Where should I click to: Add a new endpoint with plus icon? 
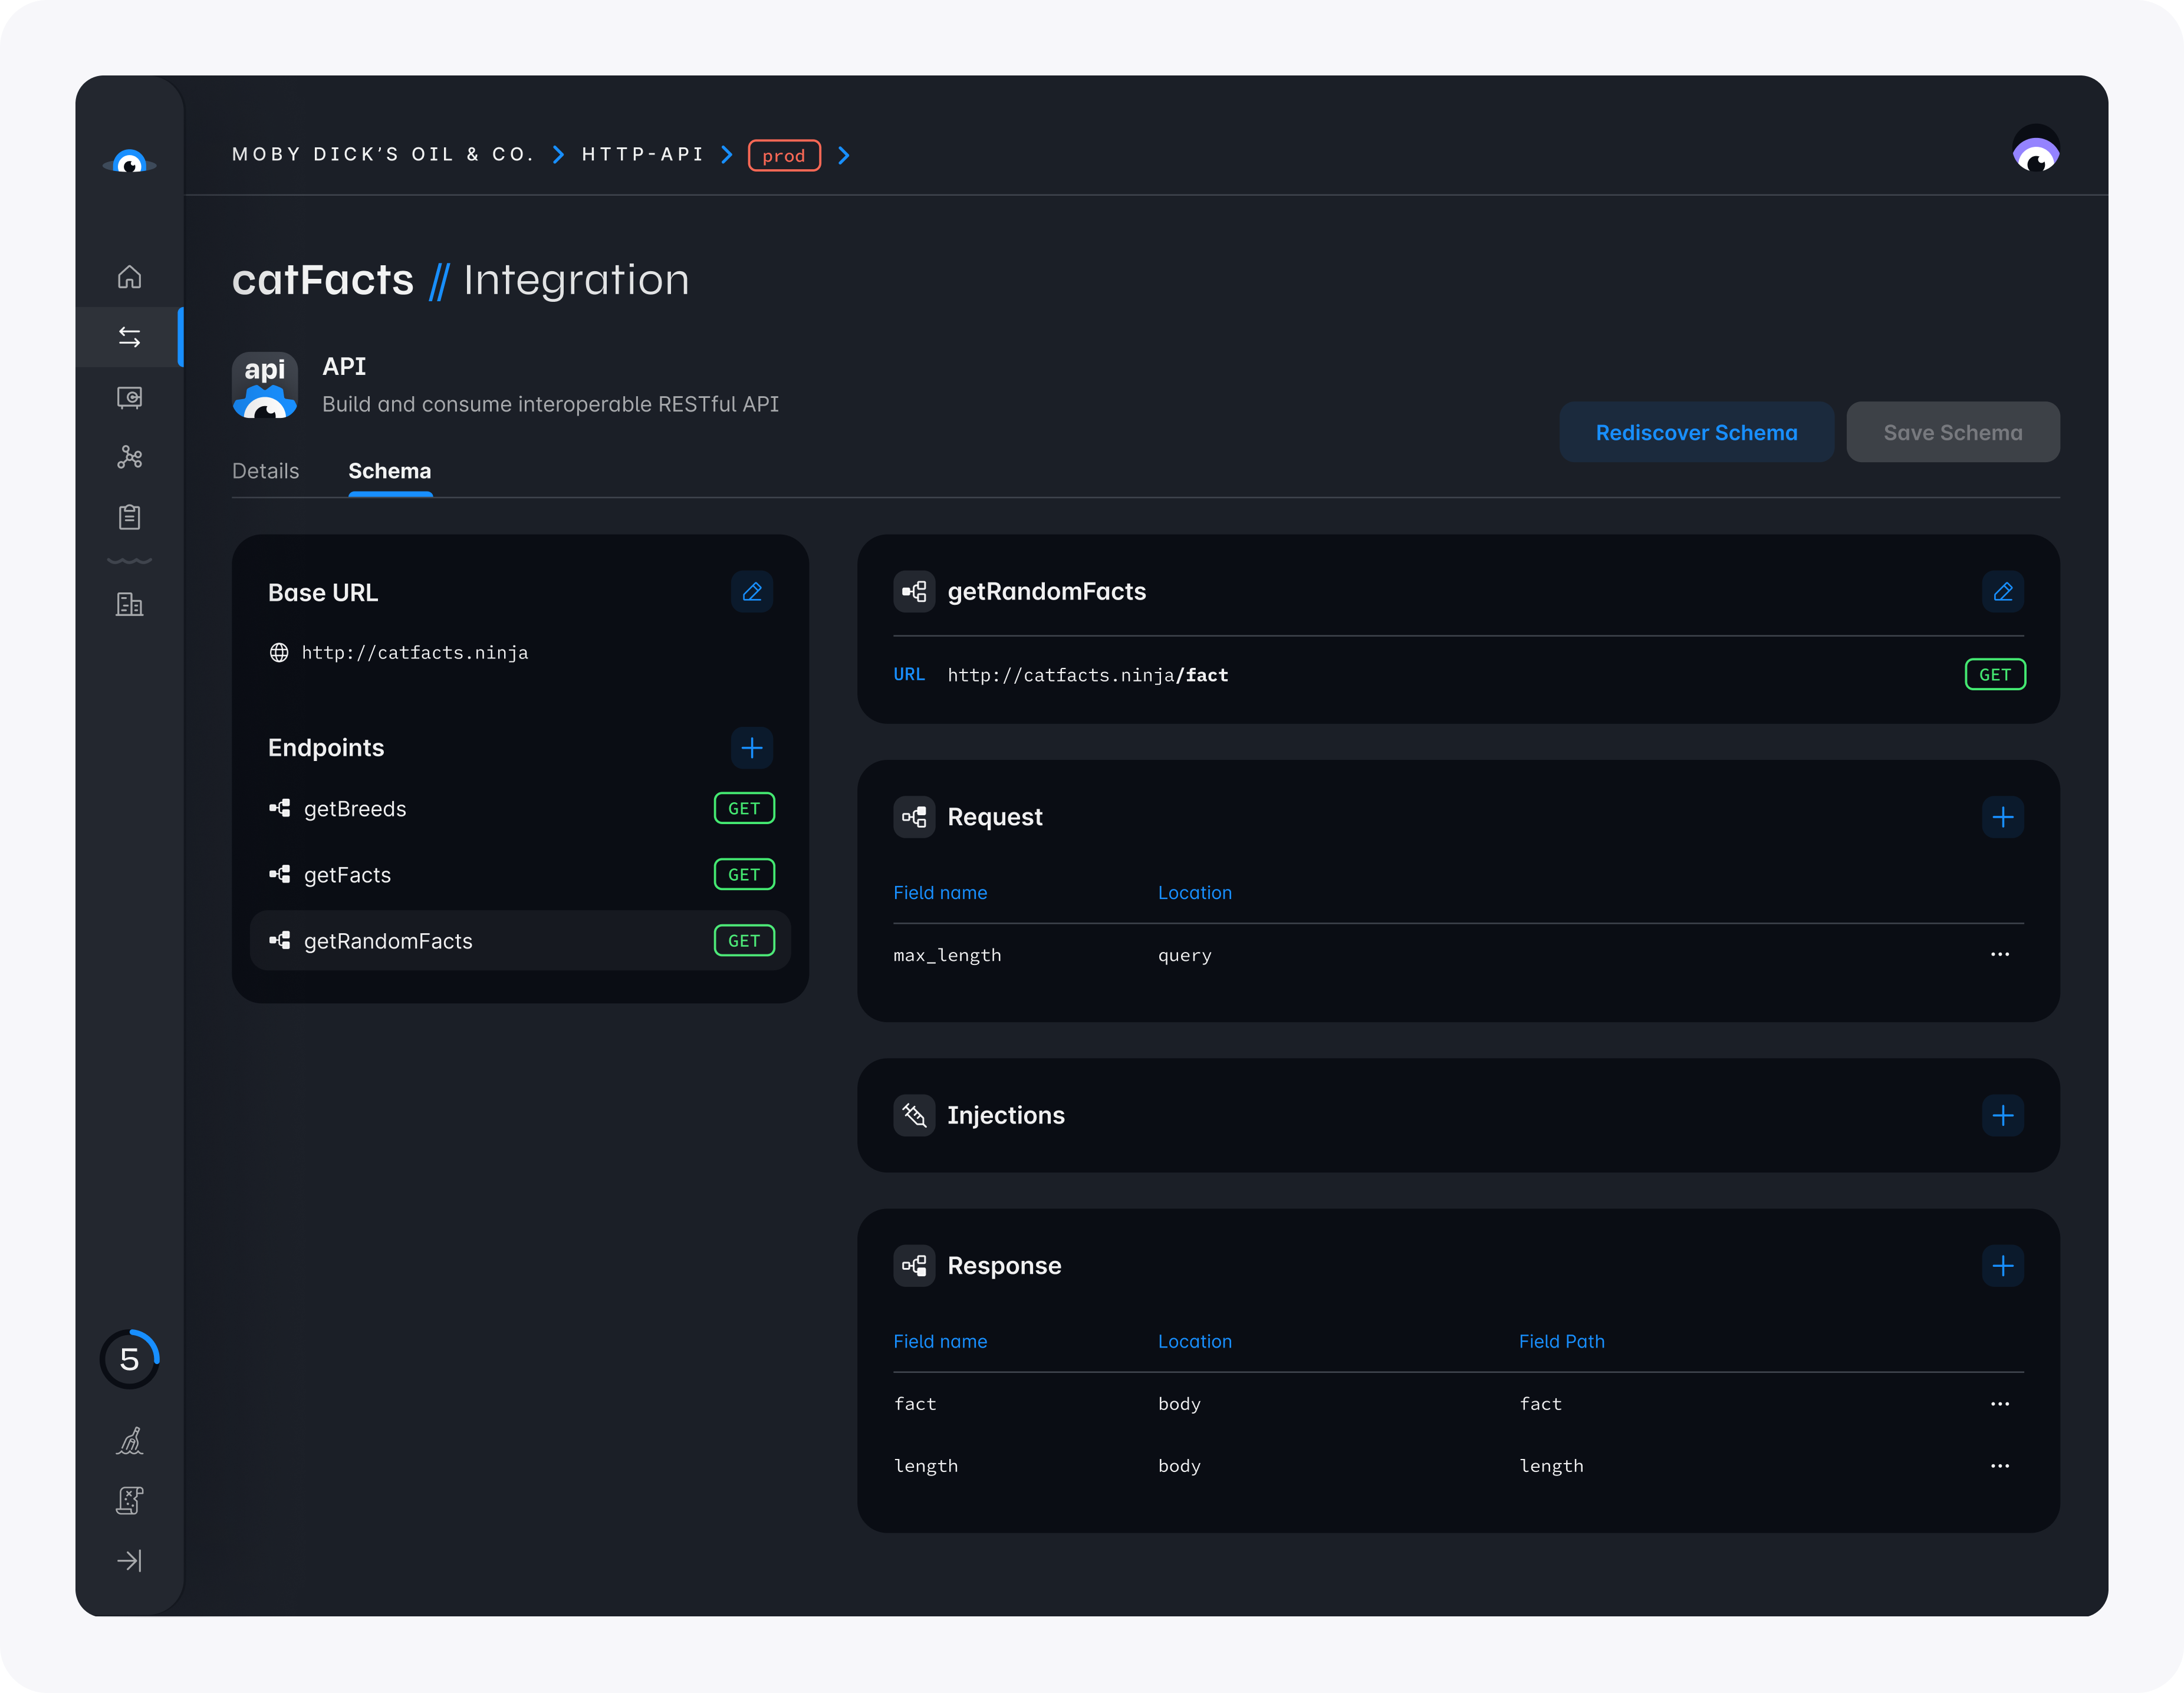[752, 747]
